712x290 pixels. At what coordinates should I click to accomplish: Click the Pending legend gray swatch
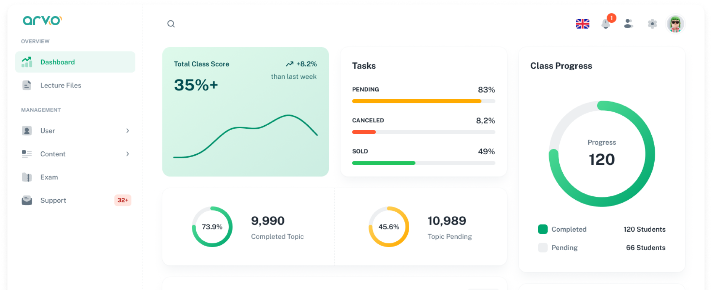pos(543,248)
